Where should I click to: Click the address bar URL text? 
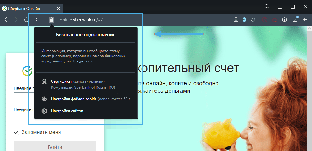click(81, 20)
